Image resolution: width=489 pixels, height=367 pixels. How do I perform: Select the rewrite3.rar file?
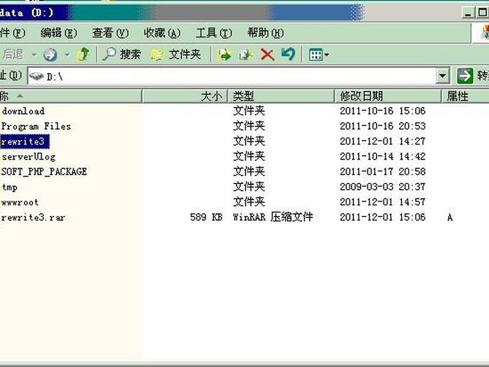click(x=33, y=218)
